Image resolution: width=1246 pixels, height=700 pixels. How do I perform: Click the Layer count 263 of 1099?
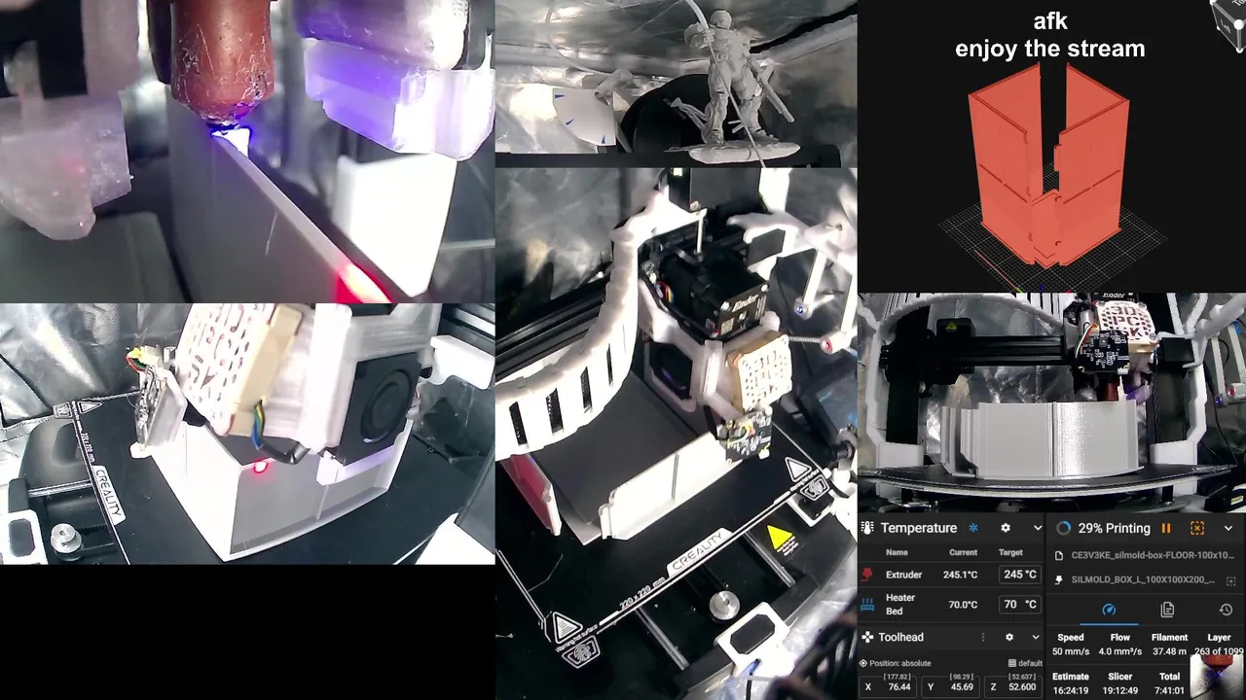point(1220,651)
